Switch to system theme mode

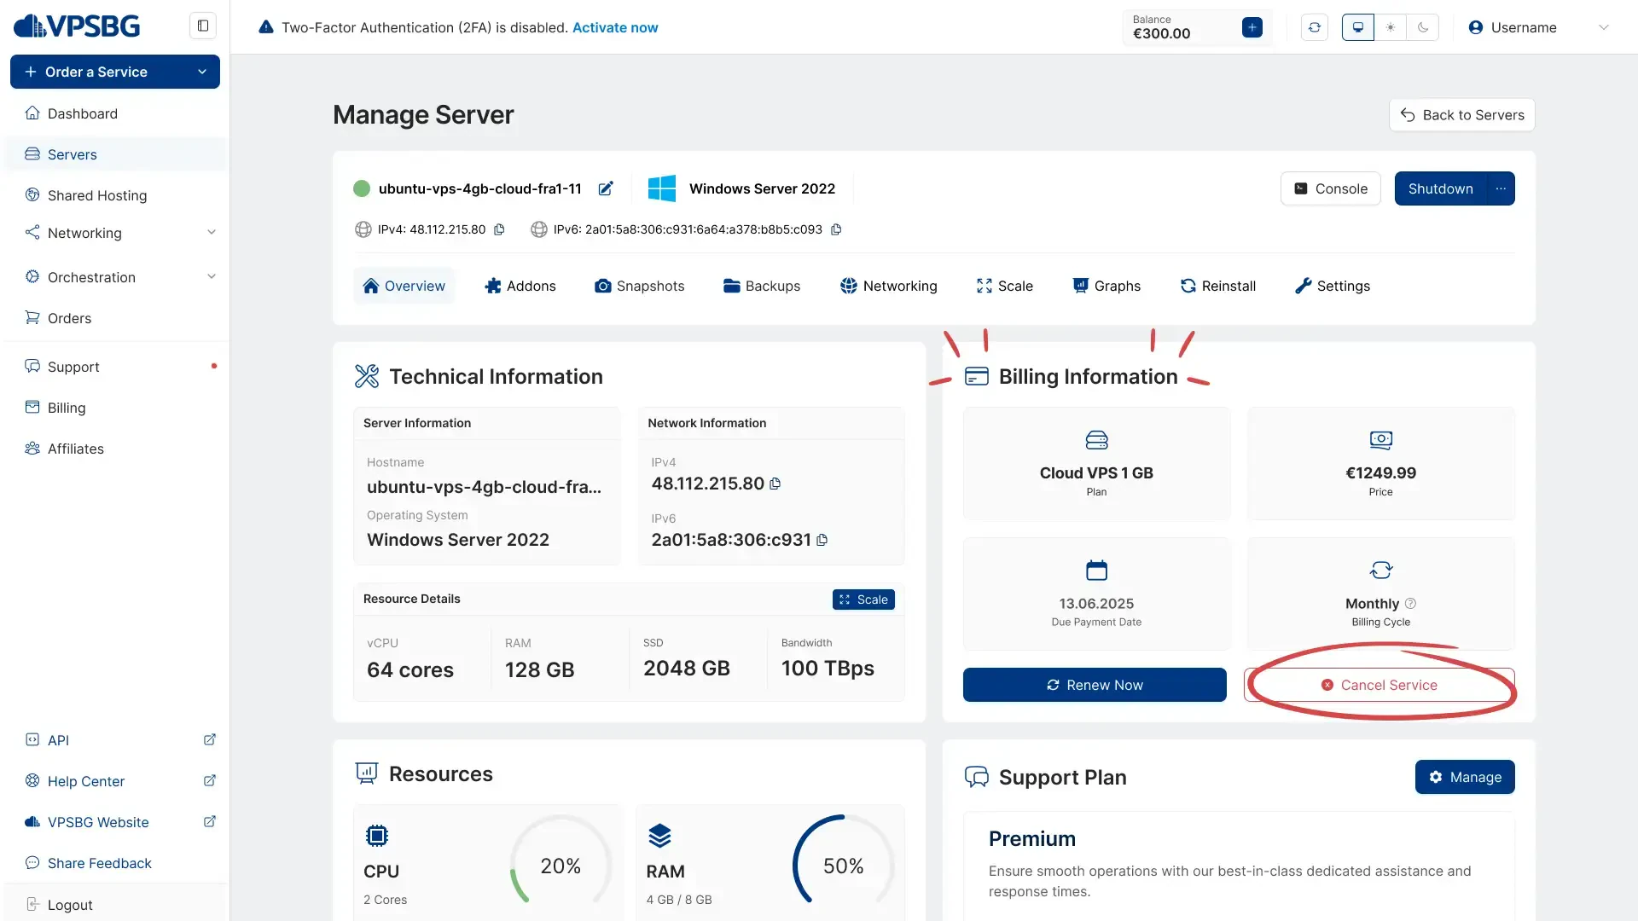coord(1358,27)
